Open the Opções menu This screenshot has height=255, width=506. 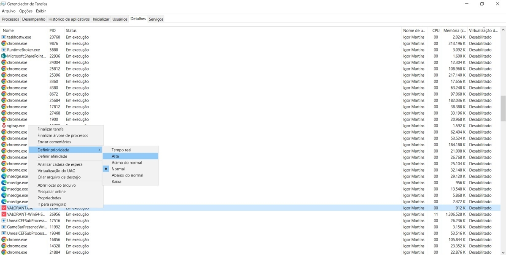(x=26, y=11)
